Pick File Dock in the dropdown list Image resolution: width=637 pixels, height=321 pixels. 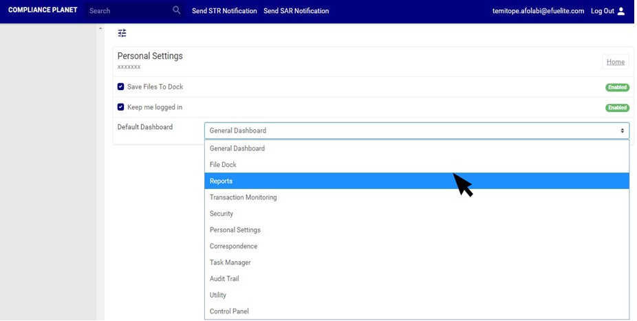[223, 165]
